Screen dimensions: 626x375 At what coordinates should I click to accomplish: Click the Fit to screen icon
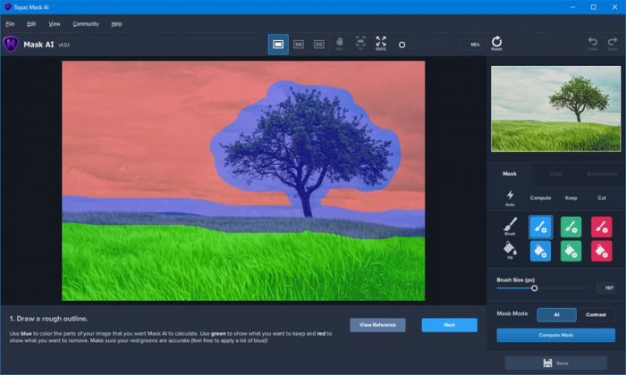[x=360, y=43]
